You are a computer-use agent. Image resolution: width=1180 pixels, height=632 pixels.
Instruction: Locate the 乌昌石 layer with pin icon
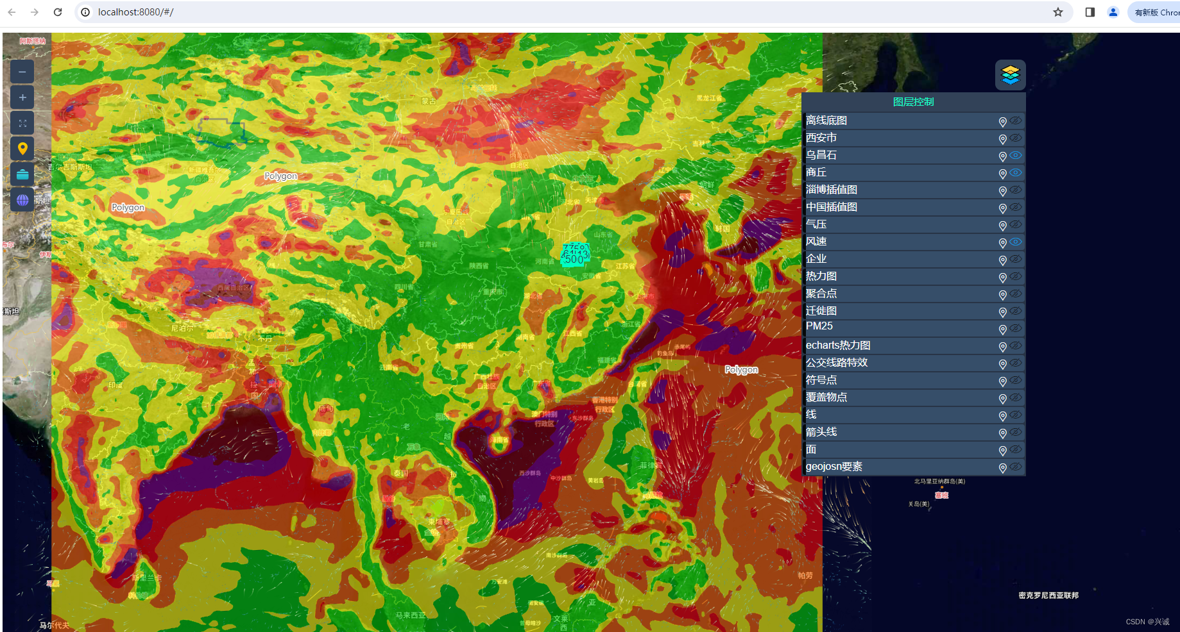tap(1002, 156)
